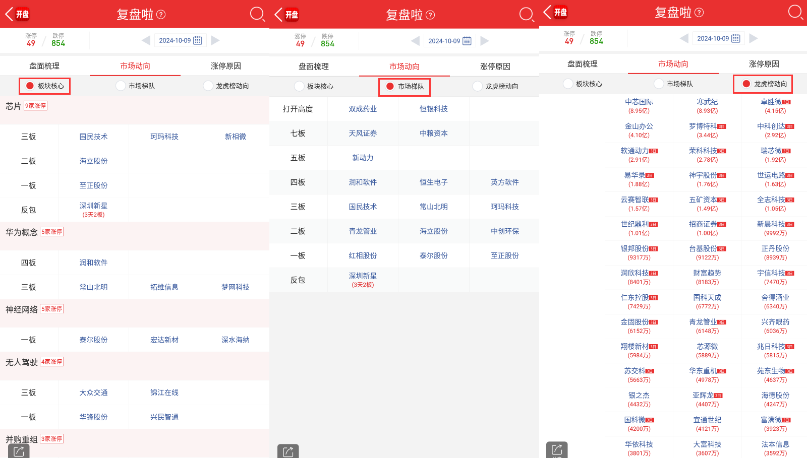Open 英方软件 in 四板 row
Viewport: 807px width, 458px height.
(x=505, y=182)
